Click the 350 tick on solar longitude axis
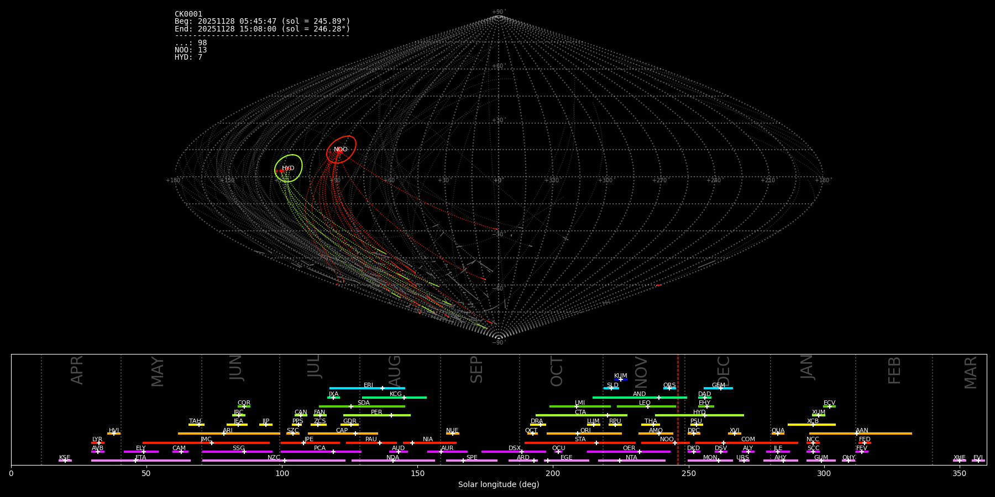The width and height of the screenshot is (995, 497). (959, 474)
